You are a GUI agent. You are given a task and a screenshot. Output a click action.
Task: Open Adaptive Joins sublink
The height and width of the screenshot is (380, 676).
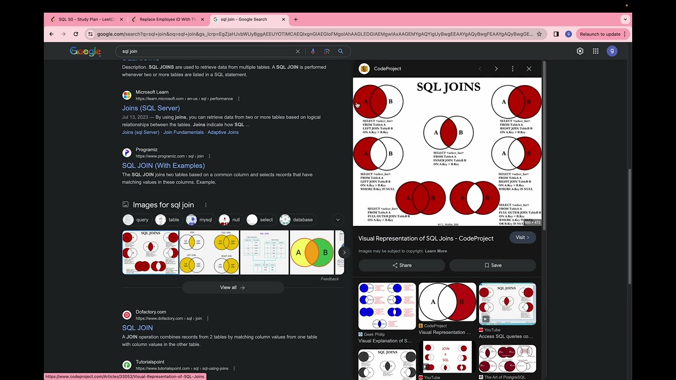point(223,132)
